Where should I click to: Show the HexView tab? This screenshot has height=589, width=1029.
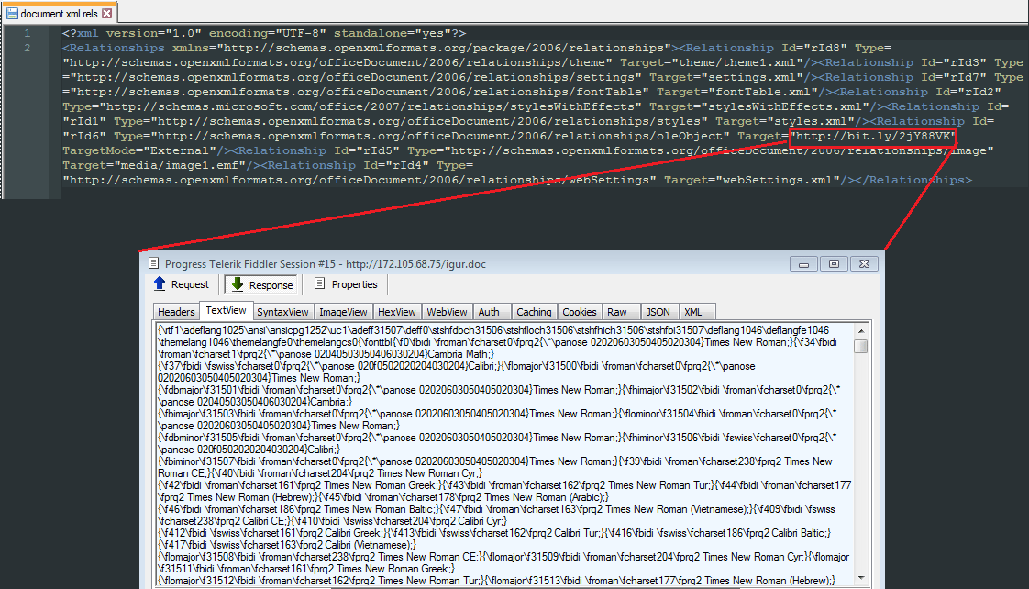tap(397, 312)
